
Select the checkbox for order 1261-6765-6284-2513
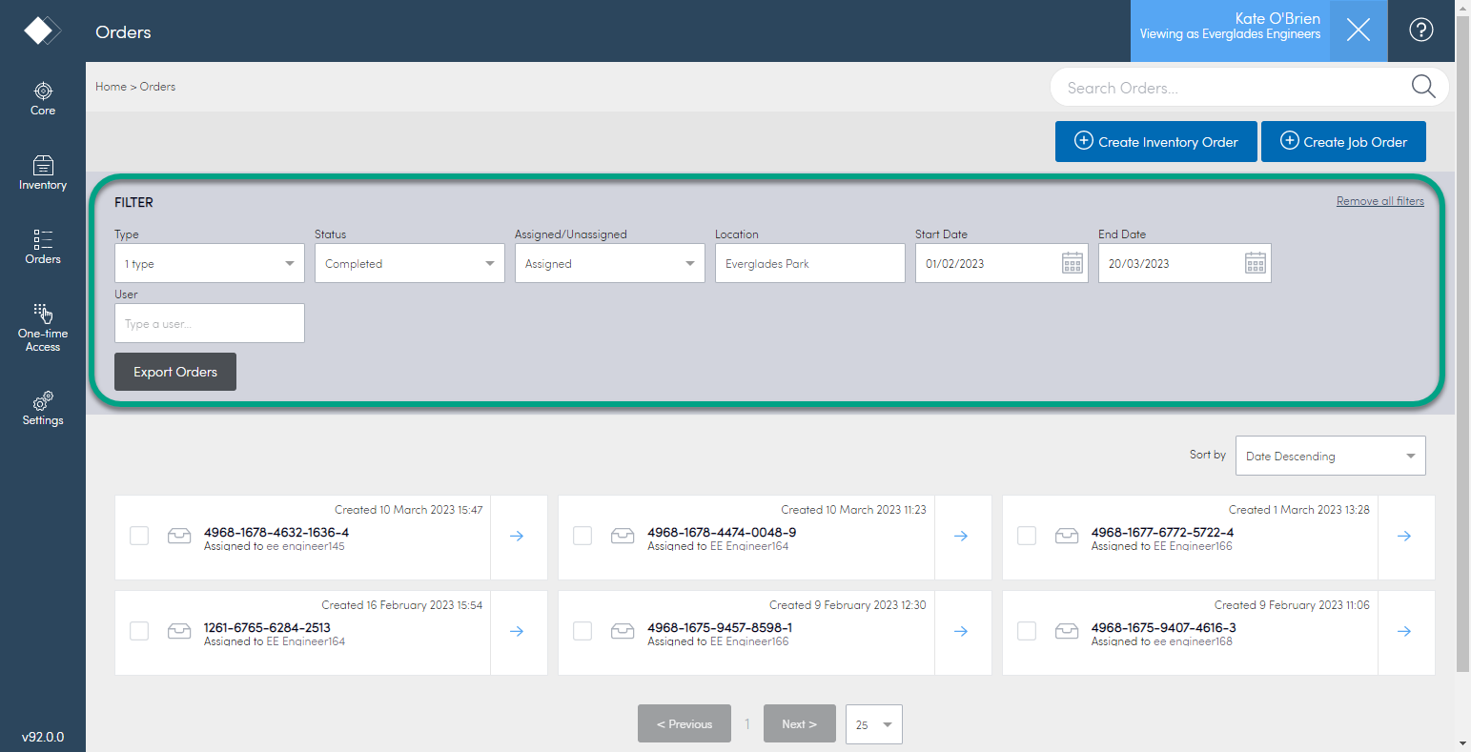[139, 631]
